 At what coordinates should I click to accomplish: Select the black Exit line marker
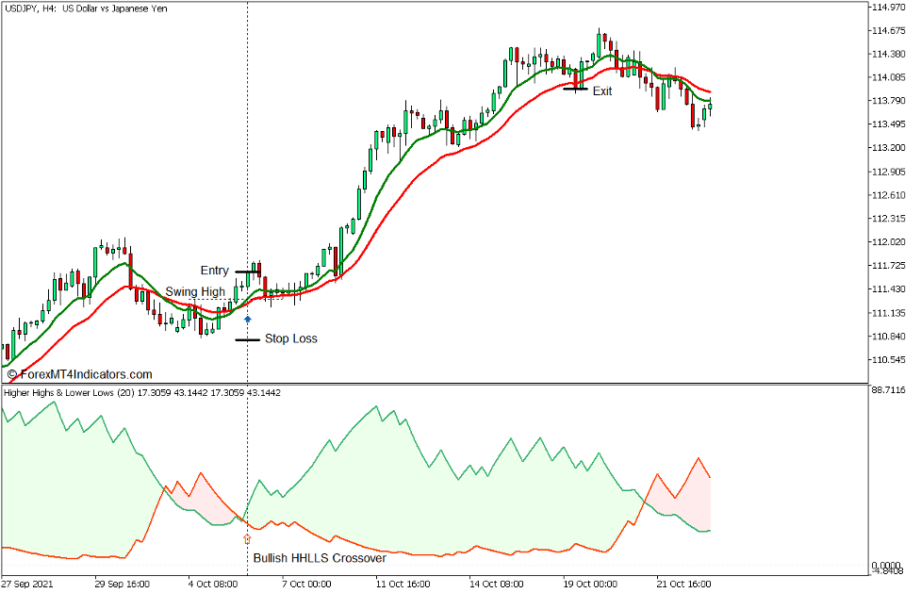pyautogui.click(x=575, y=90)
